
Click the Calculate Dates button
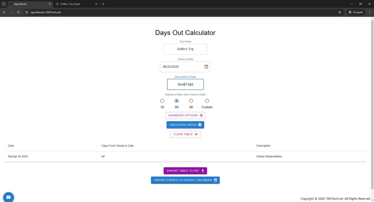coord(185,125)
